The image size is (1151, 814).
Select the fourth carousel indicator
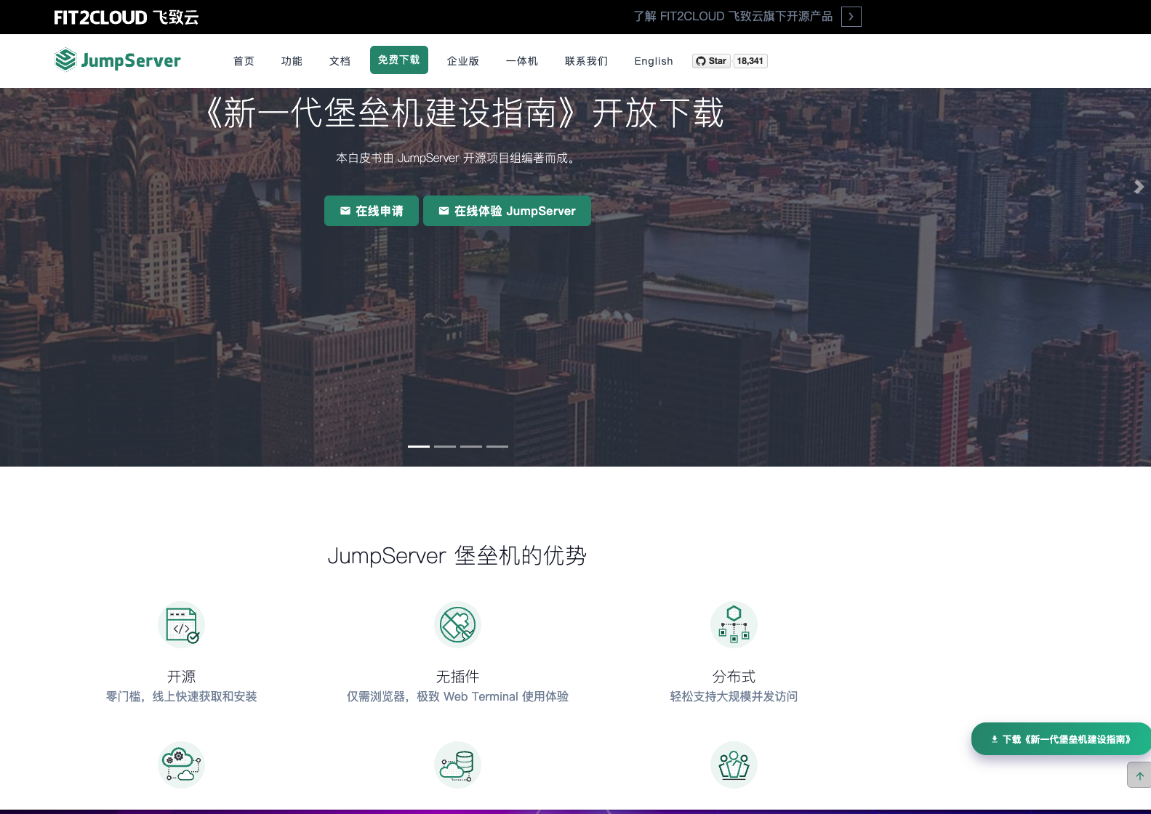point(497,446)
